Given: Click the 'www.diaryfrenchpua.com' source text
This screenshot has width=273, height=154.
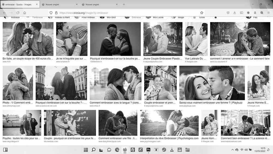Looking at the screenshot, I should tap(109, 141).
